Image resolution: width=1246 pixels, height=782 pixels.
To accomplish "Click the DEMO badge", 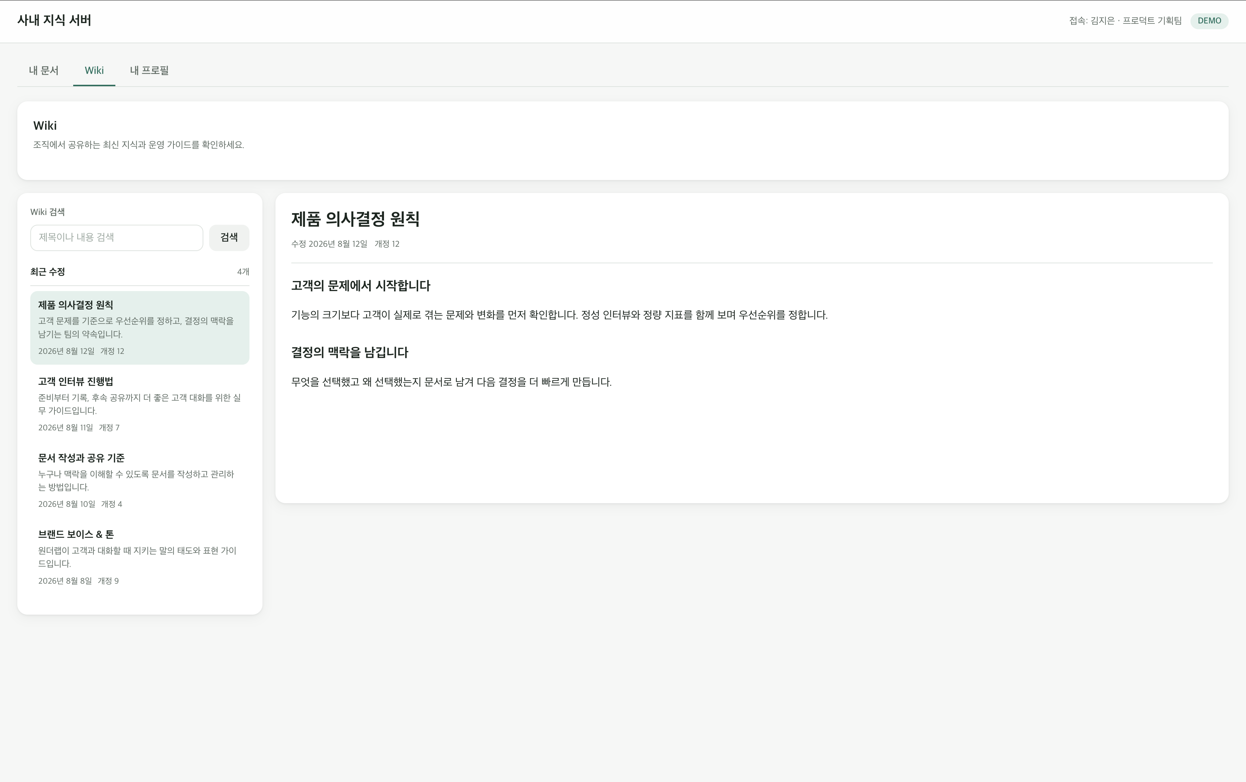I will tap(1209, 21).
